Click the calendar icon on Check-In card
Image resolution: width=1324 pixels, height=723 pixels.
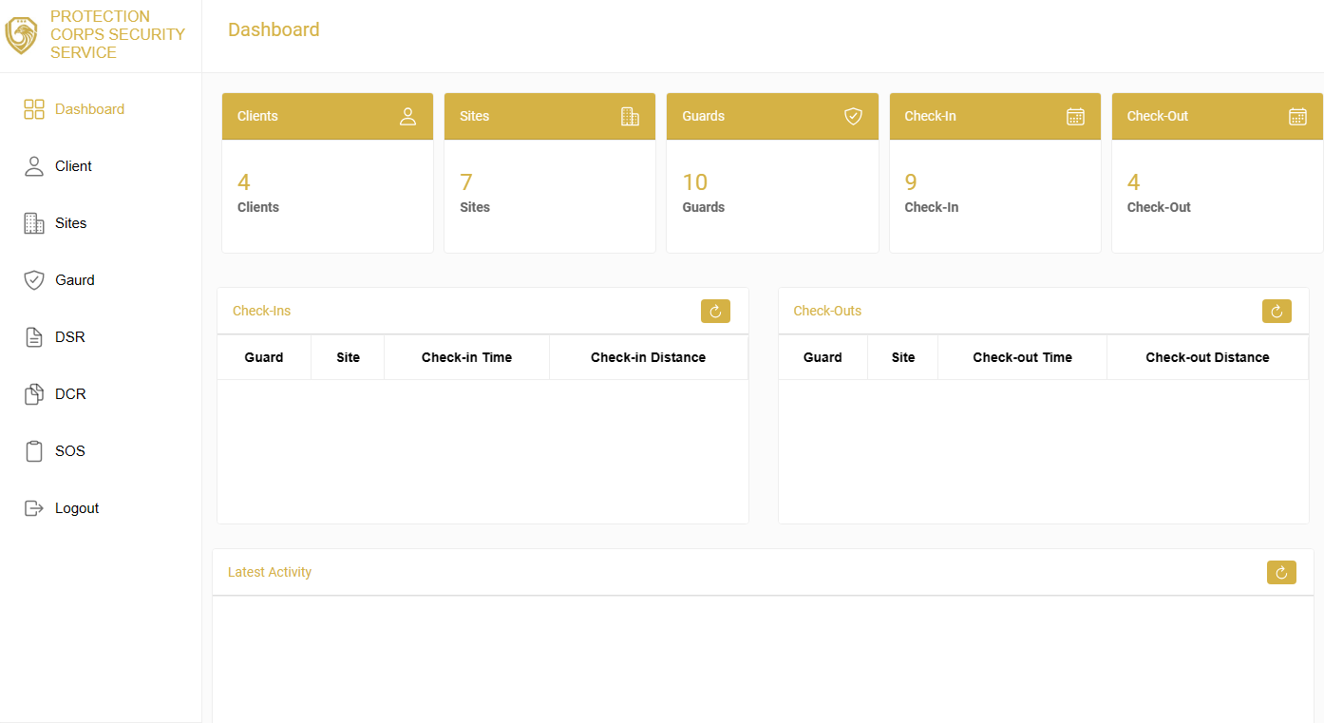(x=1075, y=116)
